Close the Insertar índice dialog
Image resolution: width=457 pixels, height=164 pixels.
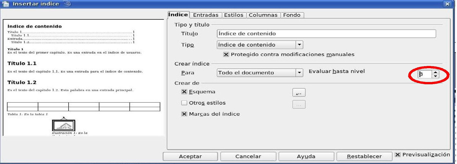447,4
